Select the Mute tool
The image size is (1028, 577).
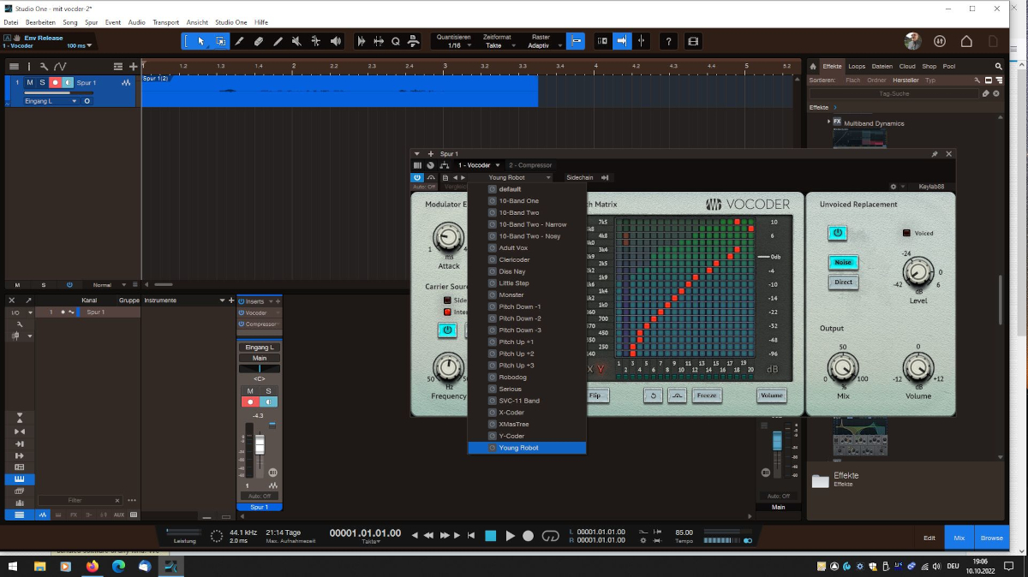pyautogui.click(x=297, y=41)
